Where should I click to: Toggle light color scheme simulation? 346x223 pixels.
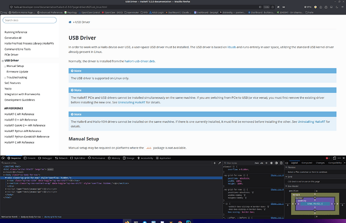pos(271,163)
